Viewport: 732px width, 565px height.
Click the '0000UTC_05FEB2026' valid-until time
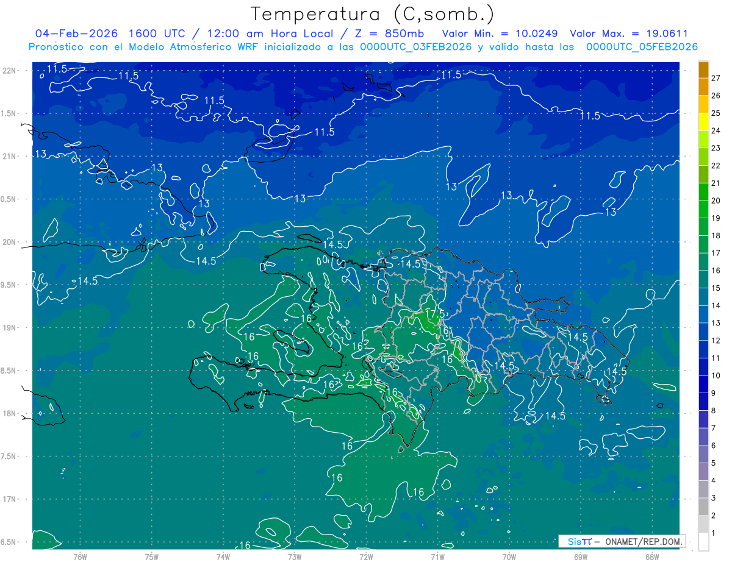tap(642, 47)
